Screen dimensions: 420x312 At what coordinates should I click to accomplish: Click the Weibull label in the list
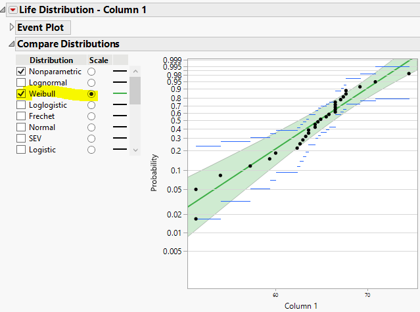(42, 94)
